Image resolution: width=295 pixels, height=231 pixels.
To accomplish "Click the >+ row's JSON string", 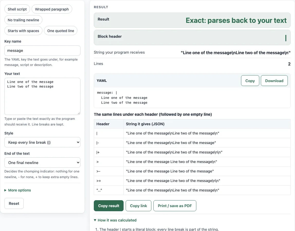I will coord(173,181).
